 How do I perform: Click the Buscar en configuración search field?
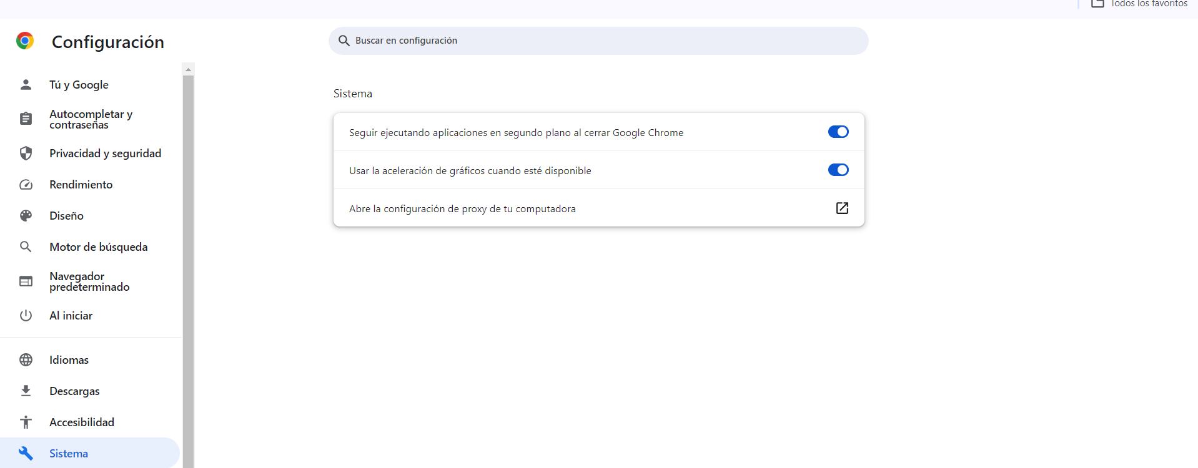click(598, 41)
